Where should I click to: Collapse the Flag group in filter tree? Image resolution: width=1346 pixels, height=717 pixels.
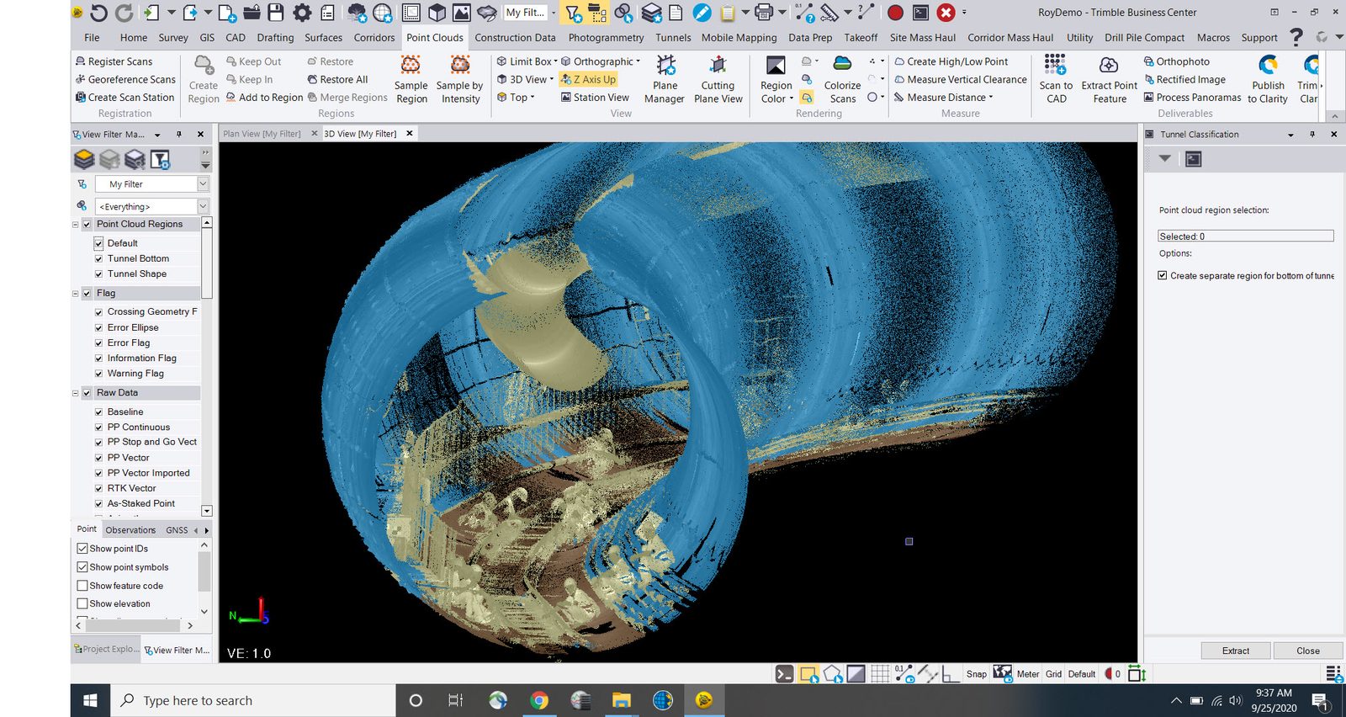click(75, 294)
